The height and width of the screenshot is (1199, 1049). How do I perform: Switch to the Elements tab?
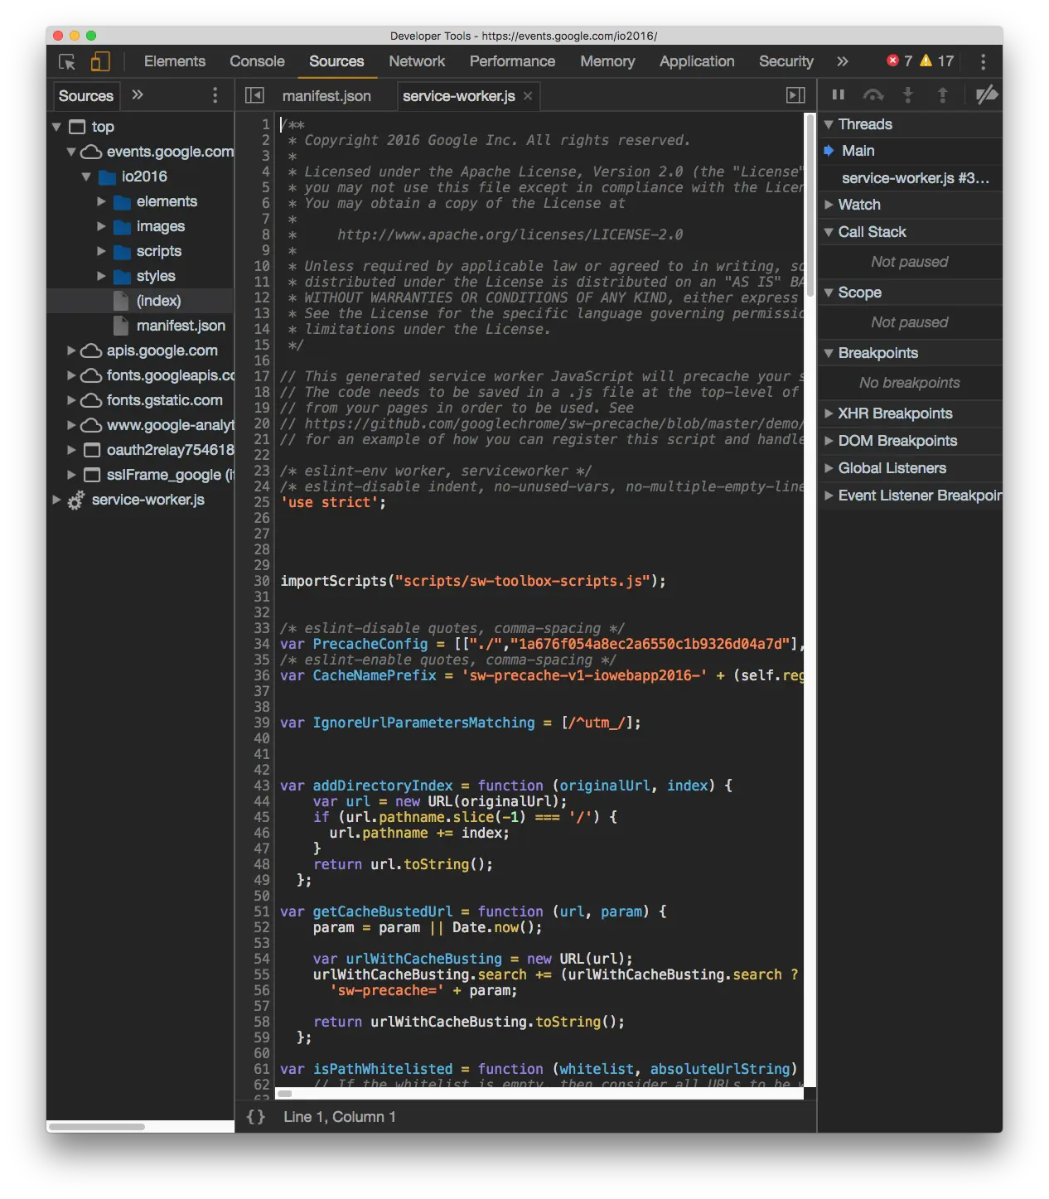(x=174, y=61)
